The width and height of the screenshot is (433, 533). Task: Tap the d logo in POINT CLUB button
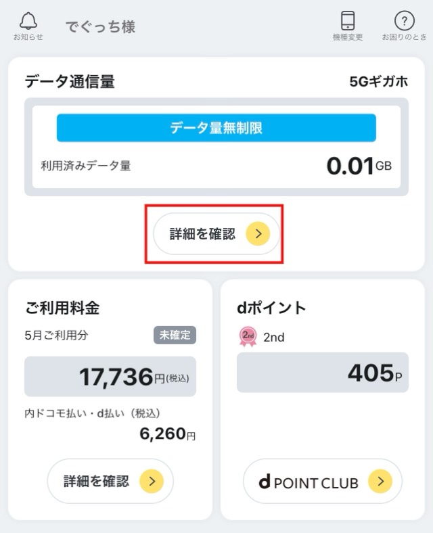pos(265,482)
